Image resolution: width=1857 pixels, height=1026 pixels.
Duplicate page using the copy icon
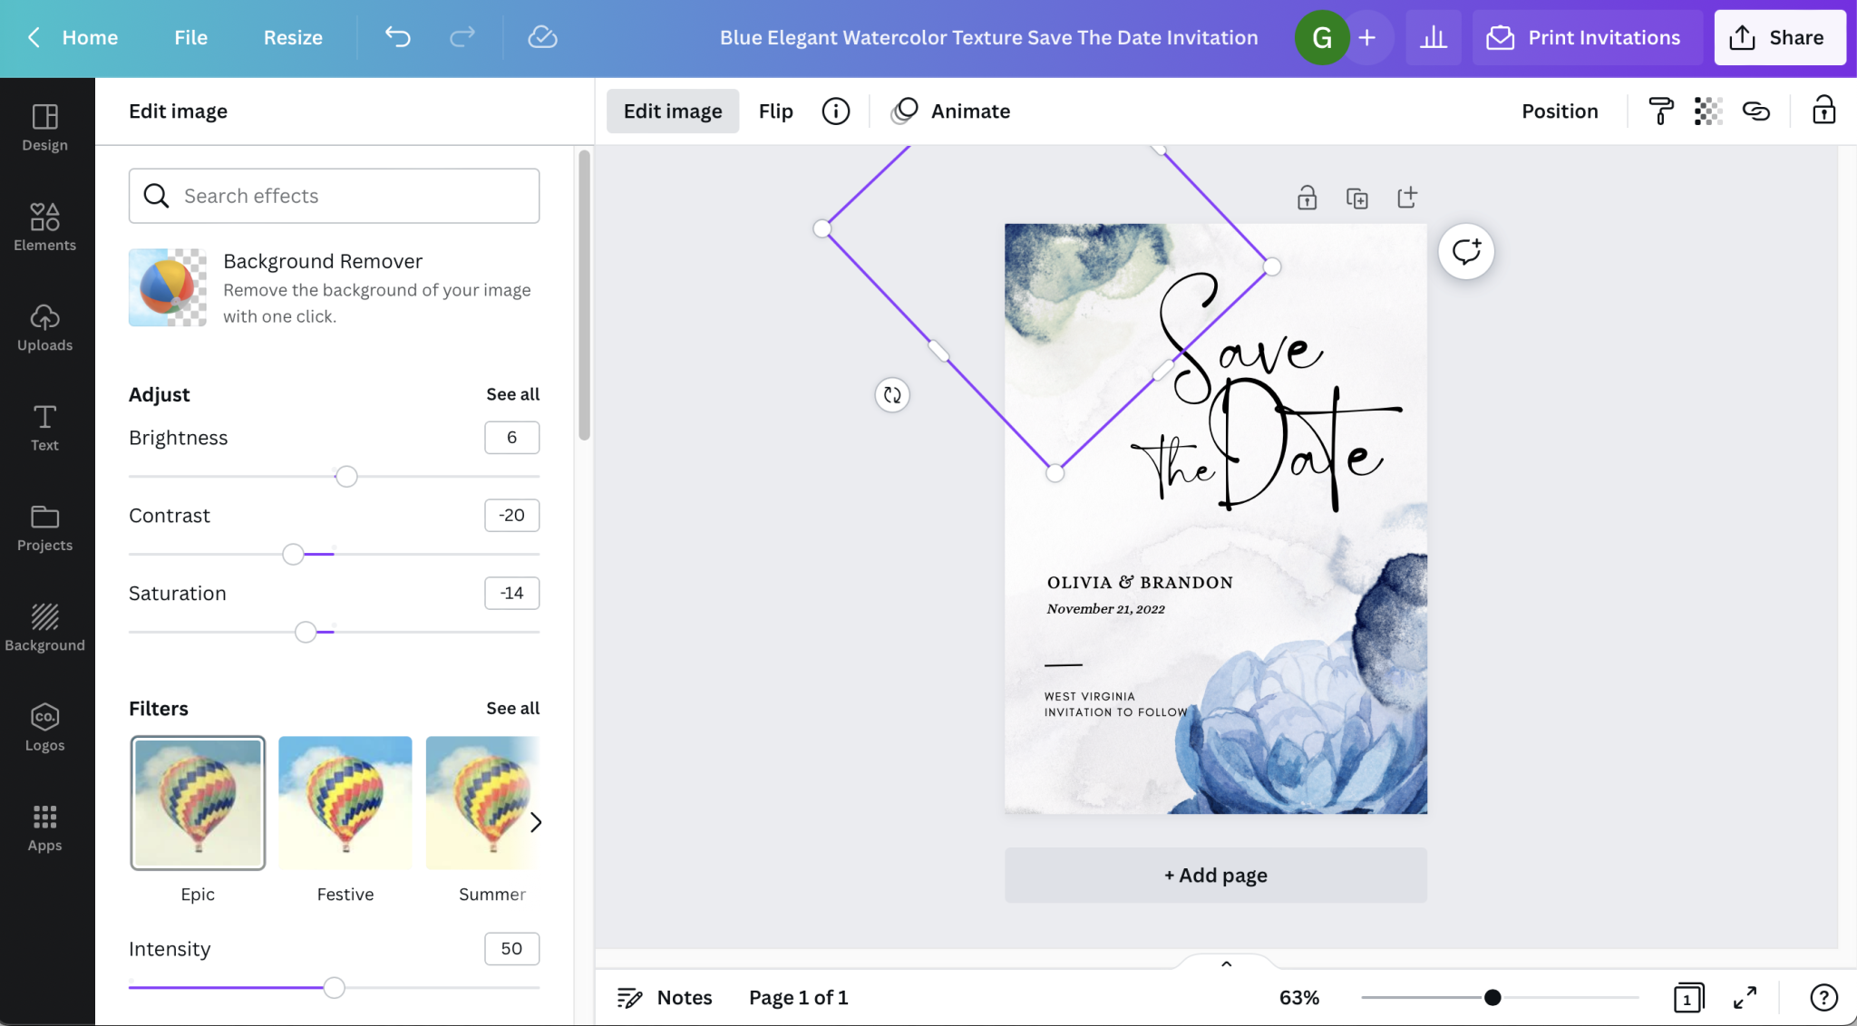(1356, 198)
